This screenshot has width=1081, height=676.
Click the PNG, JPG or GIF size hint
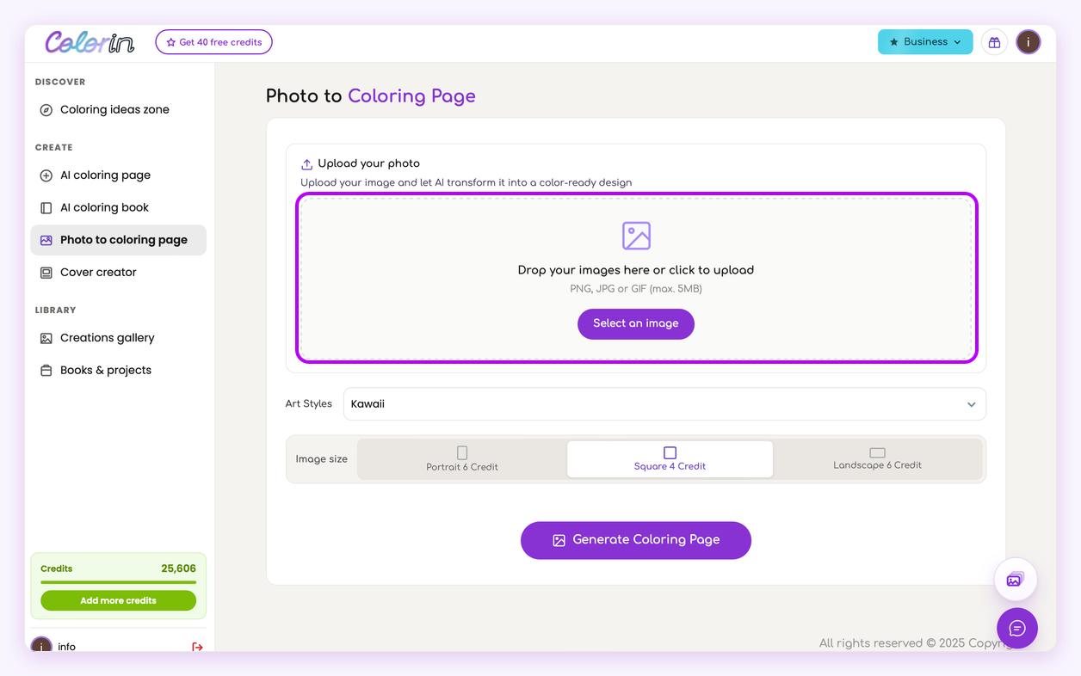tap(636, 289)
